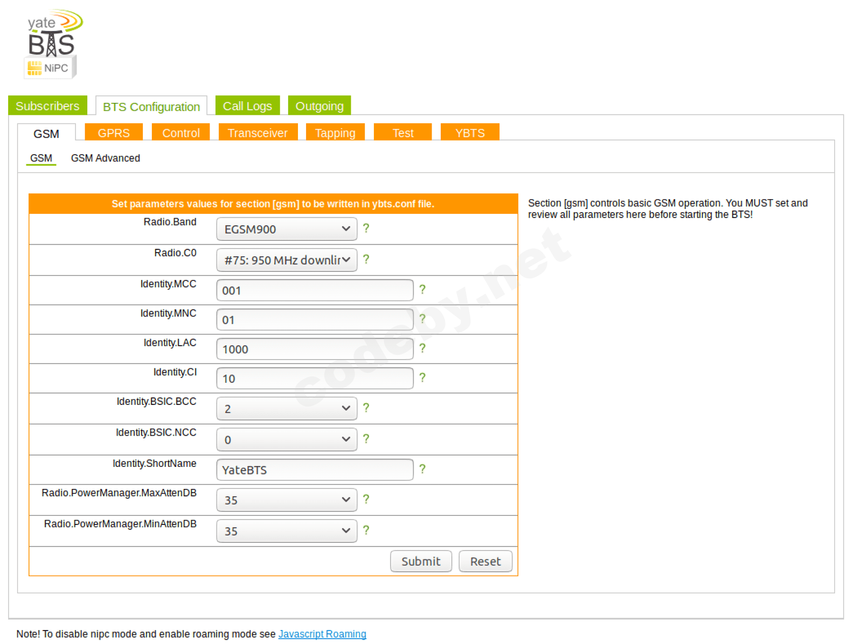
Task: Open the Radio.PowerManager.MaxAttenDB dropdown
Action: tap(287, 500)
